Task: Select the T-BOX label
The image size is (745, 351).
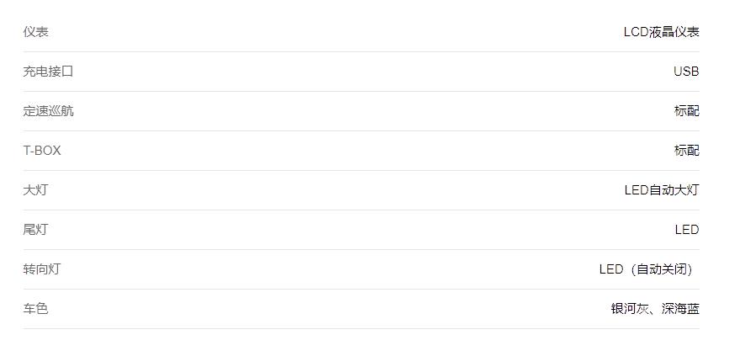Action: coord(42,151)
